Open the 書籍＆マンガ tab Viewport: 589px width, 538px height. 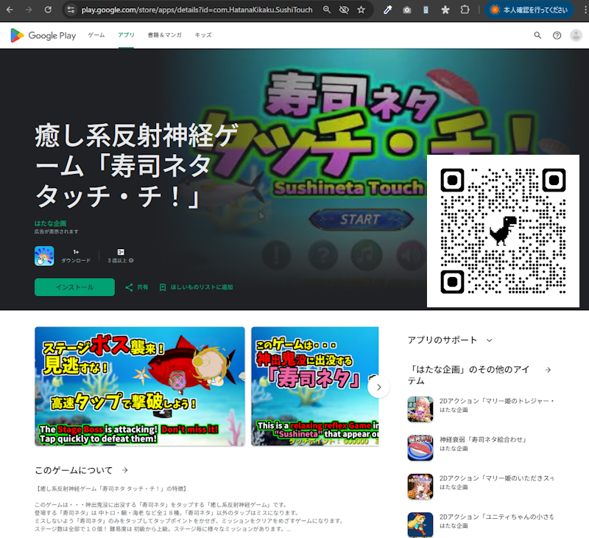pyautogui.click(x=164, y=35)
